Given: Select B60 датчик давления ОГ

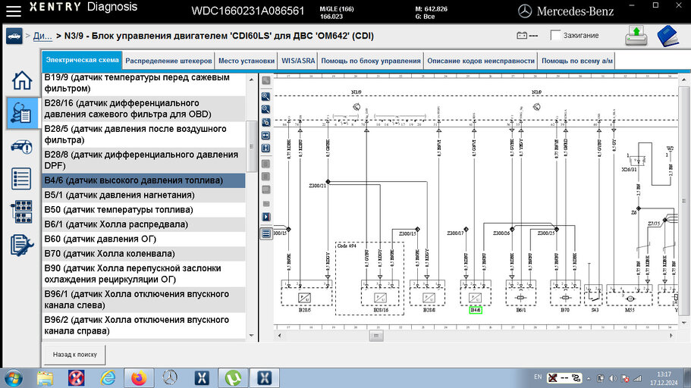Looking at the screenshot, I should click(x=144, y=239).
